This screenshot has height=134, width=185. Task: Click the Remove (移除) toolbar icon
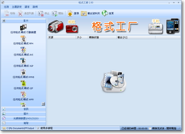point(7,13)
